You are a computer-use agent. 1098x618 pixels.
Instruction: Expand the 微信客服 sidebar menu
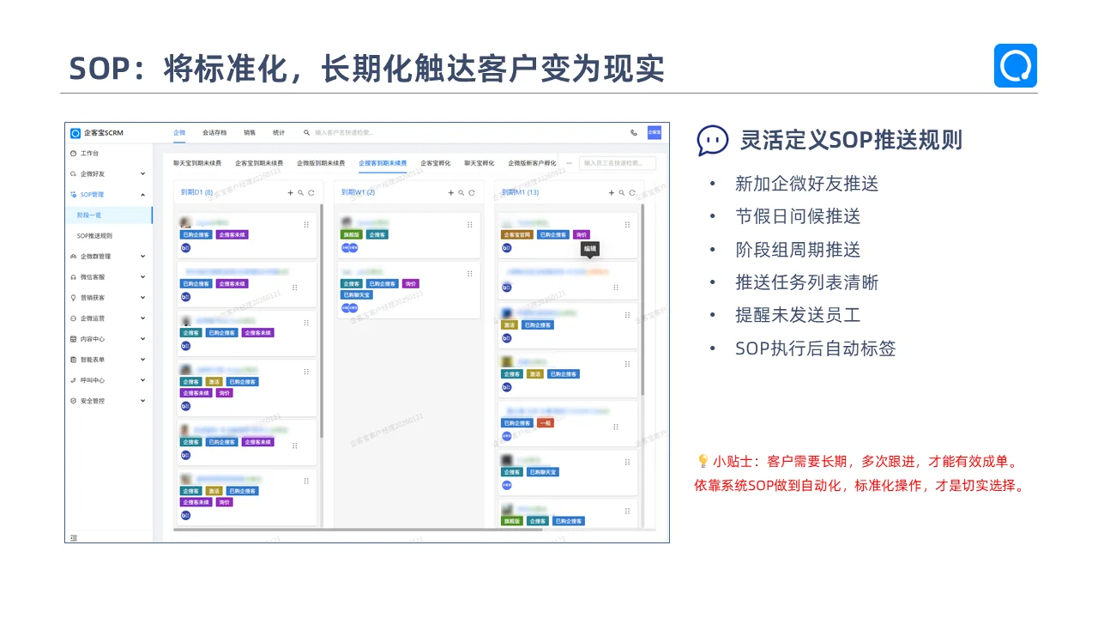107,277
